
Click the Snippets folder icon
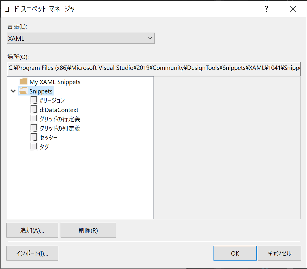(x=23, y=91)
